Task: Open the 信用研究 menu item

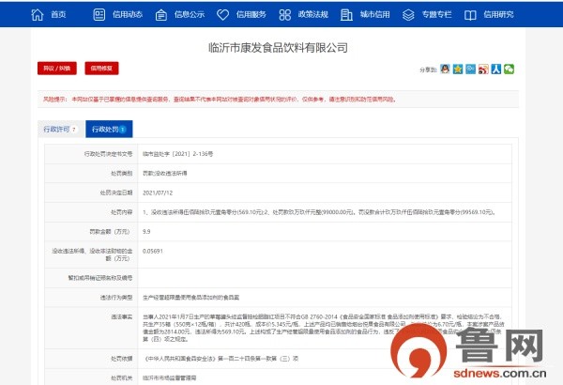Action: tap(498, 14)
